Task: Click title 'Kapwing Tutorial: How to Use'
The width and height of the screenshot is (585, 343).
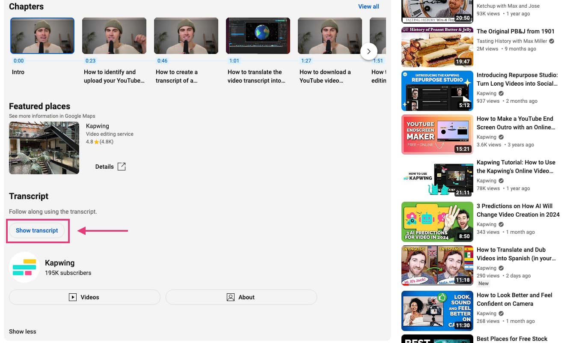Action: (x=516, y=167)
